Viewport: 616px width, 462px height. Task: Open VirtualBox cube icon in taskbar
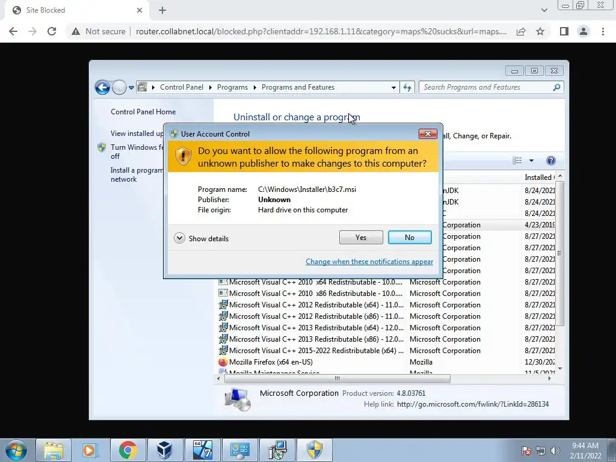click(x=164, y=450)
